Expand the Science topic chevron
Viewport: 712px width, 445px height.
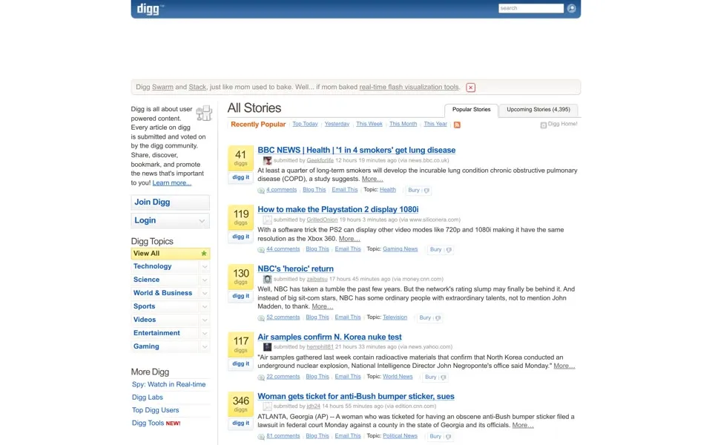pyautogui.click(x=205, y=280)
